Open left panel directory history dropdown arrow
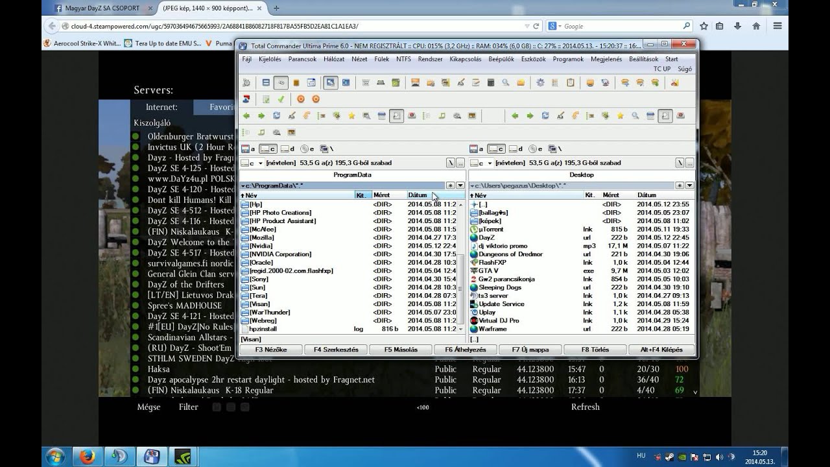Viewport: 830px width, 467px height. point(460,186)
